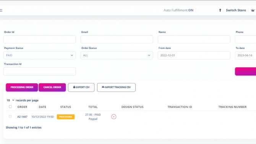Click the Import Tracking CSV button
256x144 pixels.
tap(116, 87)
